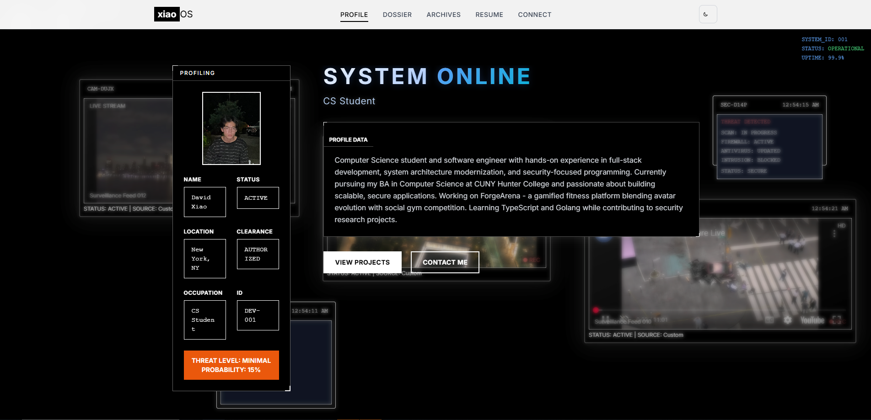Click the 'ACTIVE' status field
Image resolution: width=871 pixels, height=420 pixels.
pos(258,198)
